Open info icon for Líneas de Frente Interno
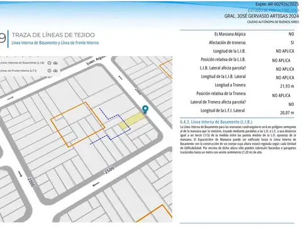 (x=49, y=71)
